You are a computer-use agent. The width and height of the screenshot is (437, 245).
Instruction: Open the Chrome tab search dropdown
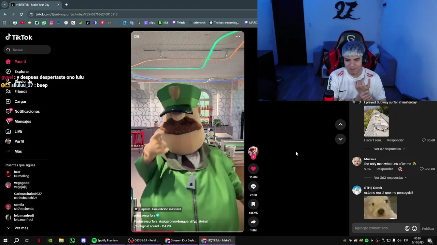(x=4, y=5)
